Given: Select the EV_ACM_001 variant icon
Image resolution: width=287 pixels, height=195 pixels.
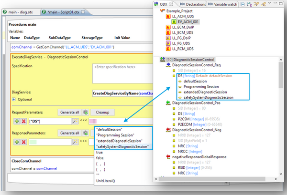Looking at the screenshot, I should tap(174, 22).
